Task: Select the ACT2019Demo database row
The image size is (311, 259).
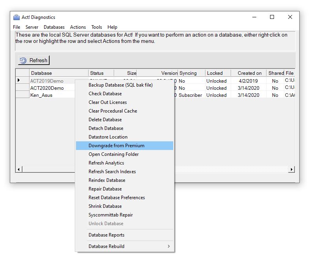Action: click(47, 81)
